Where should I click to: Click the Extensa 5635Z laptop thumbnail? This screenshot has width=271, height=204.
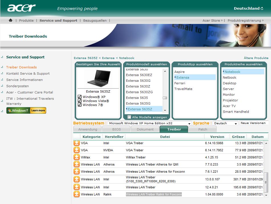coord(99,78)
